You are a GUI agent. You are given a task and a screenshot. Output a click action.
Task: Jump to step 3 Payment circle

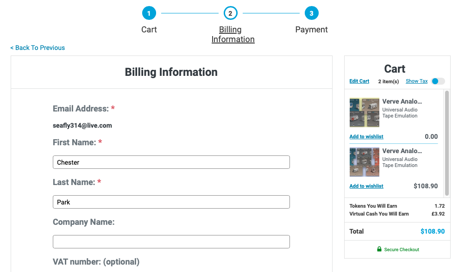(311, 13)
